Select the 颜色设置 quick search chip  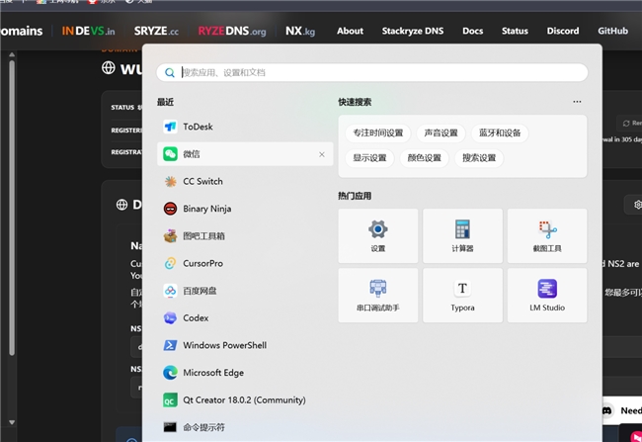coord(424,158)
